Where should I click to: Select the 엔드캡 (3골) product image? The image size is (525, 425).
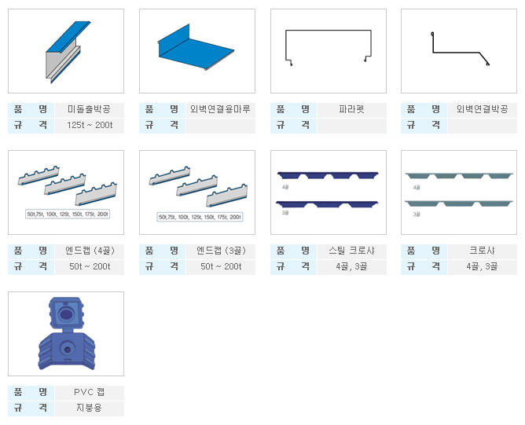tap(197, 192)
